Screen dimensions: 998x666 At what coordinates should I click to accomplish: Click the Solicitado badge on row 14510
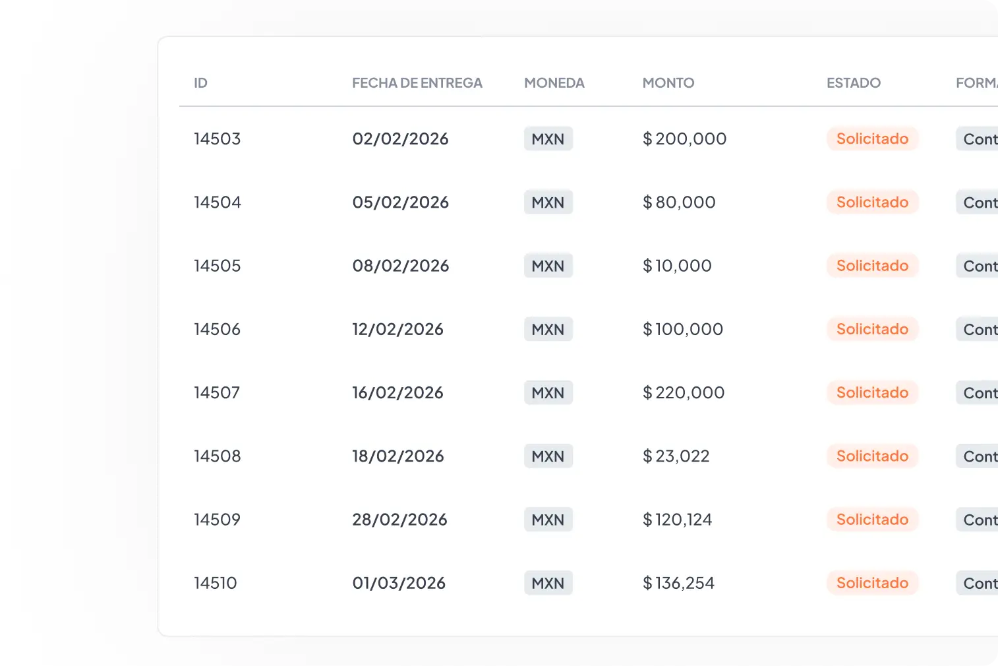pos(872,583)
